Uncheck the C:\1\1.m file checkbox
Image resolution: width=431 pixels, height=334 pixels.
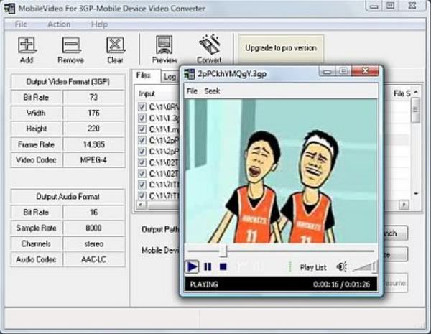(142, 129)
